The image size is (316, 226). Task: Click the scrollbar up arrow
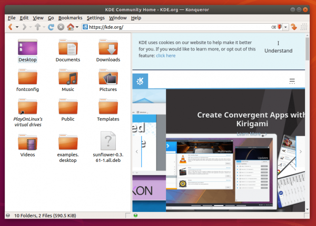pyautogui.click(x=307, y=35)
